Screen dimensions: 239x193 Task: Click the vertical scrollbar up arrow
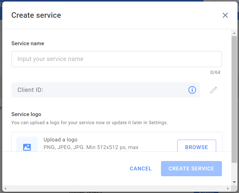pos(234,32)
